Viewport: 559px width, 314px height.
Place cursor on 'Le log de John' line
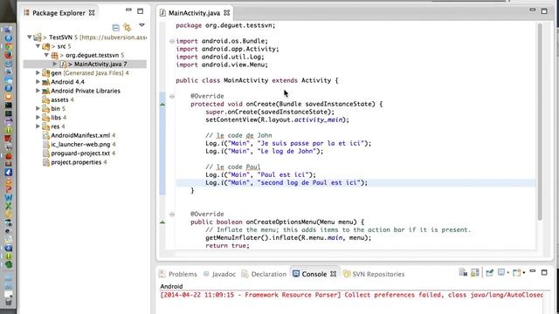(264, 151)
